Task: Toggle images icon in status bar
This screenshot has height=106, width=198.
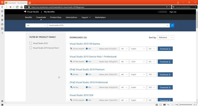Action: coord(164,105)
